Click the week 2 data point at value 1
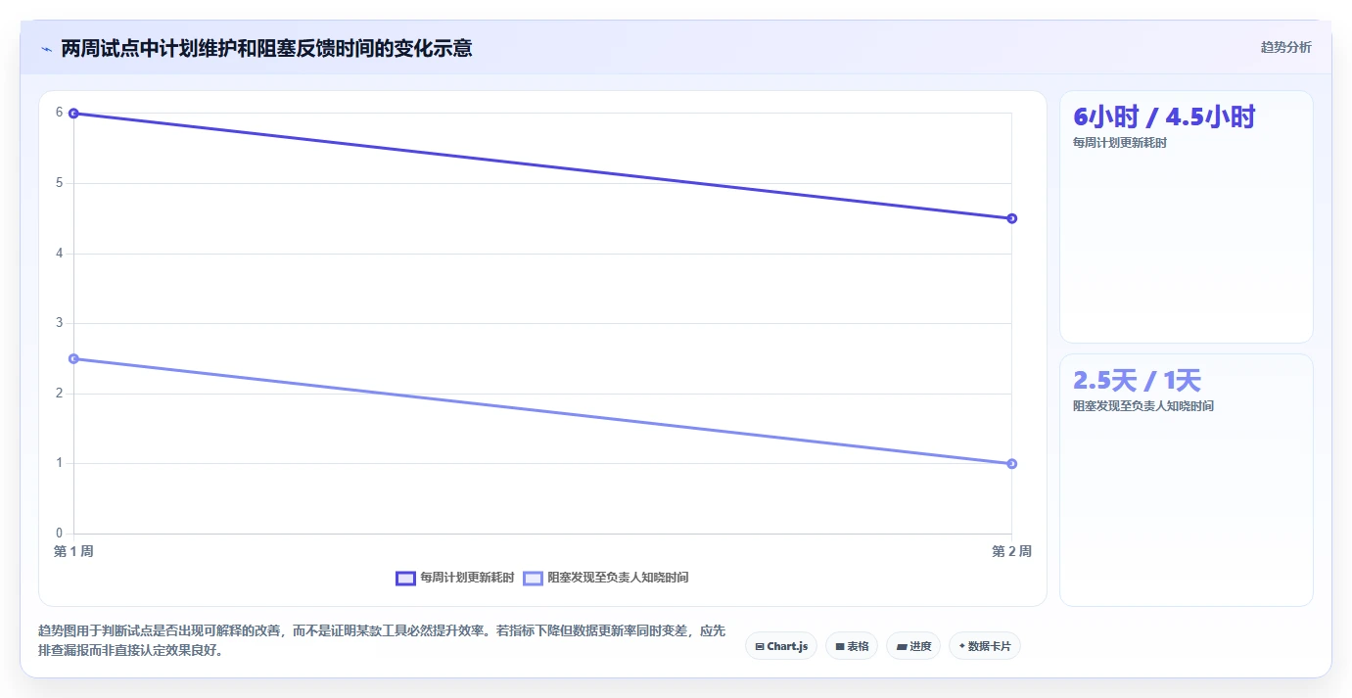 [1012, 463]
